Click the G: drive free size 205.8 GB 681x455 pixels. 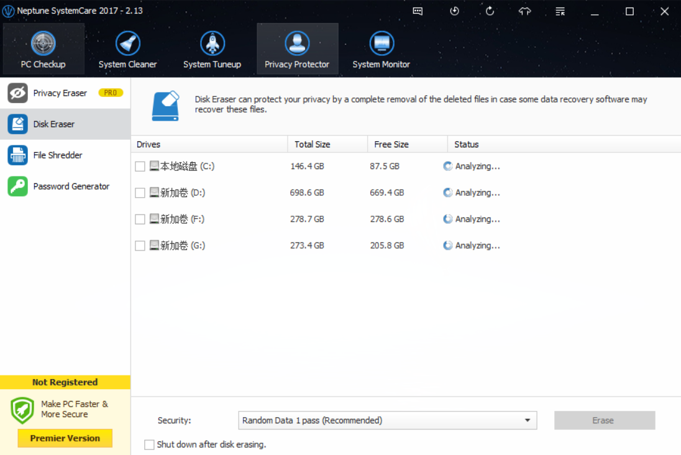387,246
